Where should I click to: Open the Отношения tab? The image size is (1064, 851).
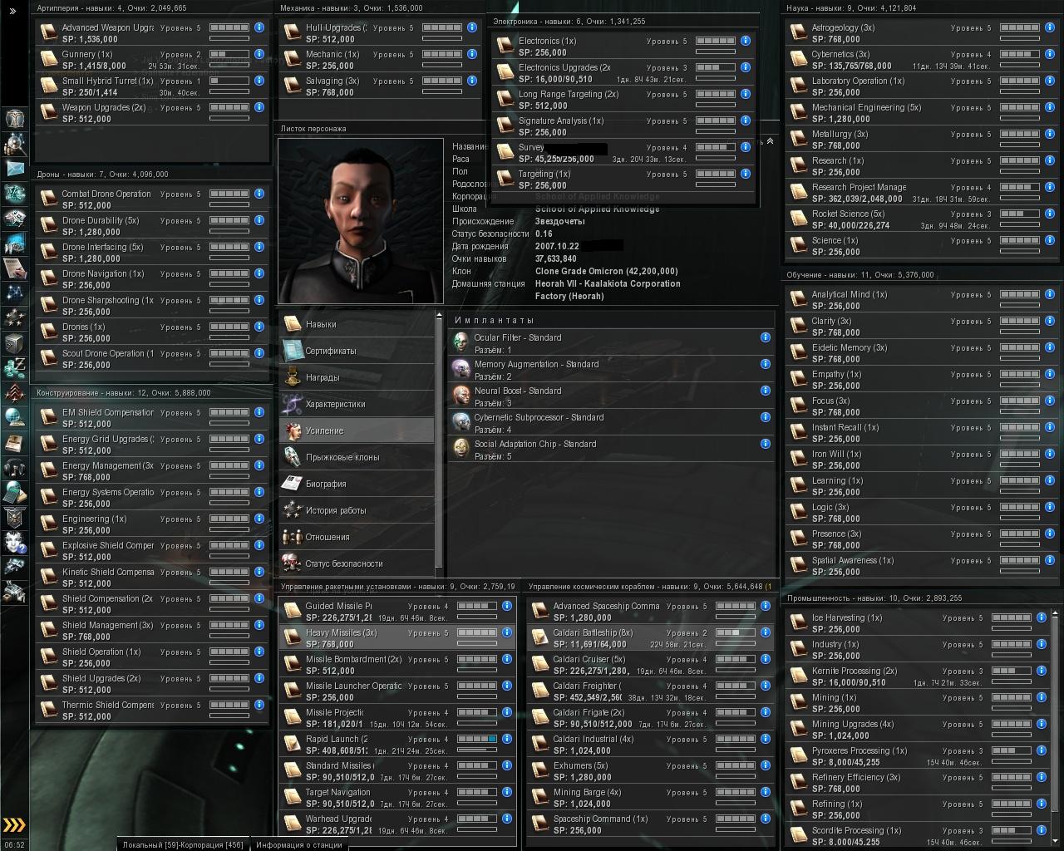(357, 537)
